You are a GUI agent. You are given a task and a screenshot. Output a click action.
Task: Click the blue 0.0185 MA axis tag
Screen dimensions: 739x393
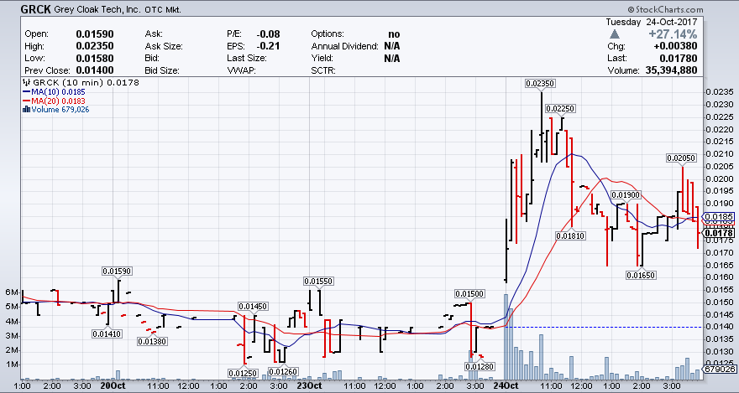[x=721, y=217]
